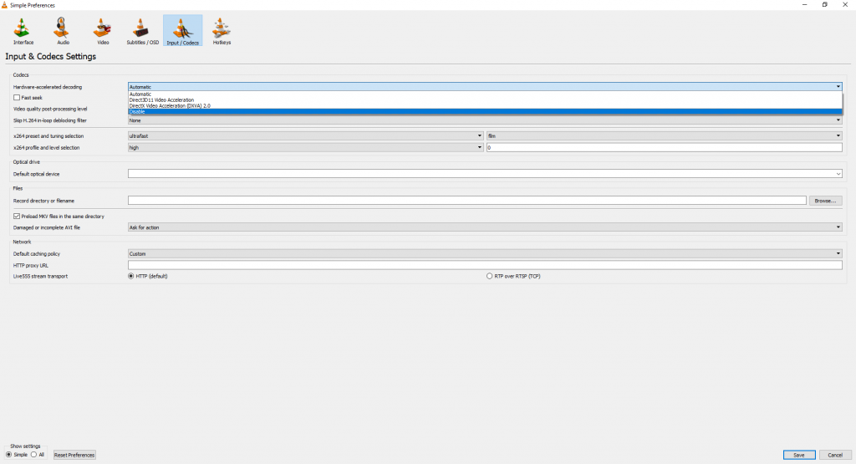Open Default caching policy dropdown
856x464 pixels.
tap(485, 254)
